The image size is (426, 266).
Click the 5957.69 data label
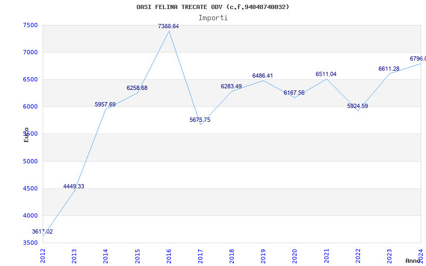coord(105,104)
